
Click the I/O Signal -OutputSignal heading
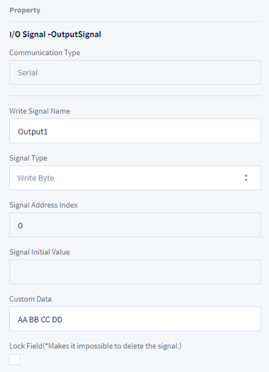pos(55,35)
